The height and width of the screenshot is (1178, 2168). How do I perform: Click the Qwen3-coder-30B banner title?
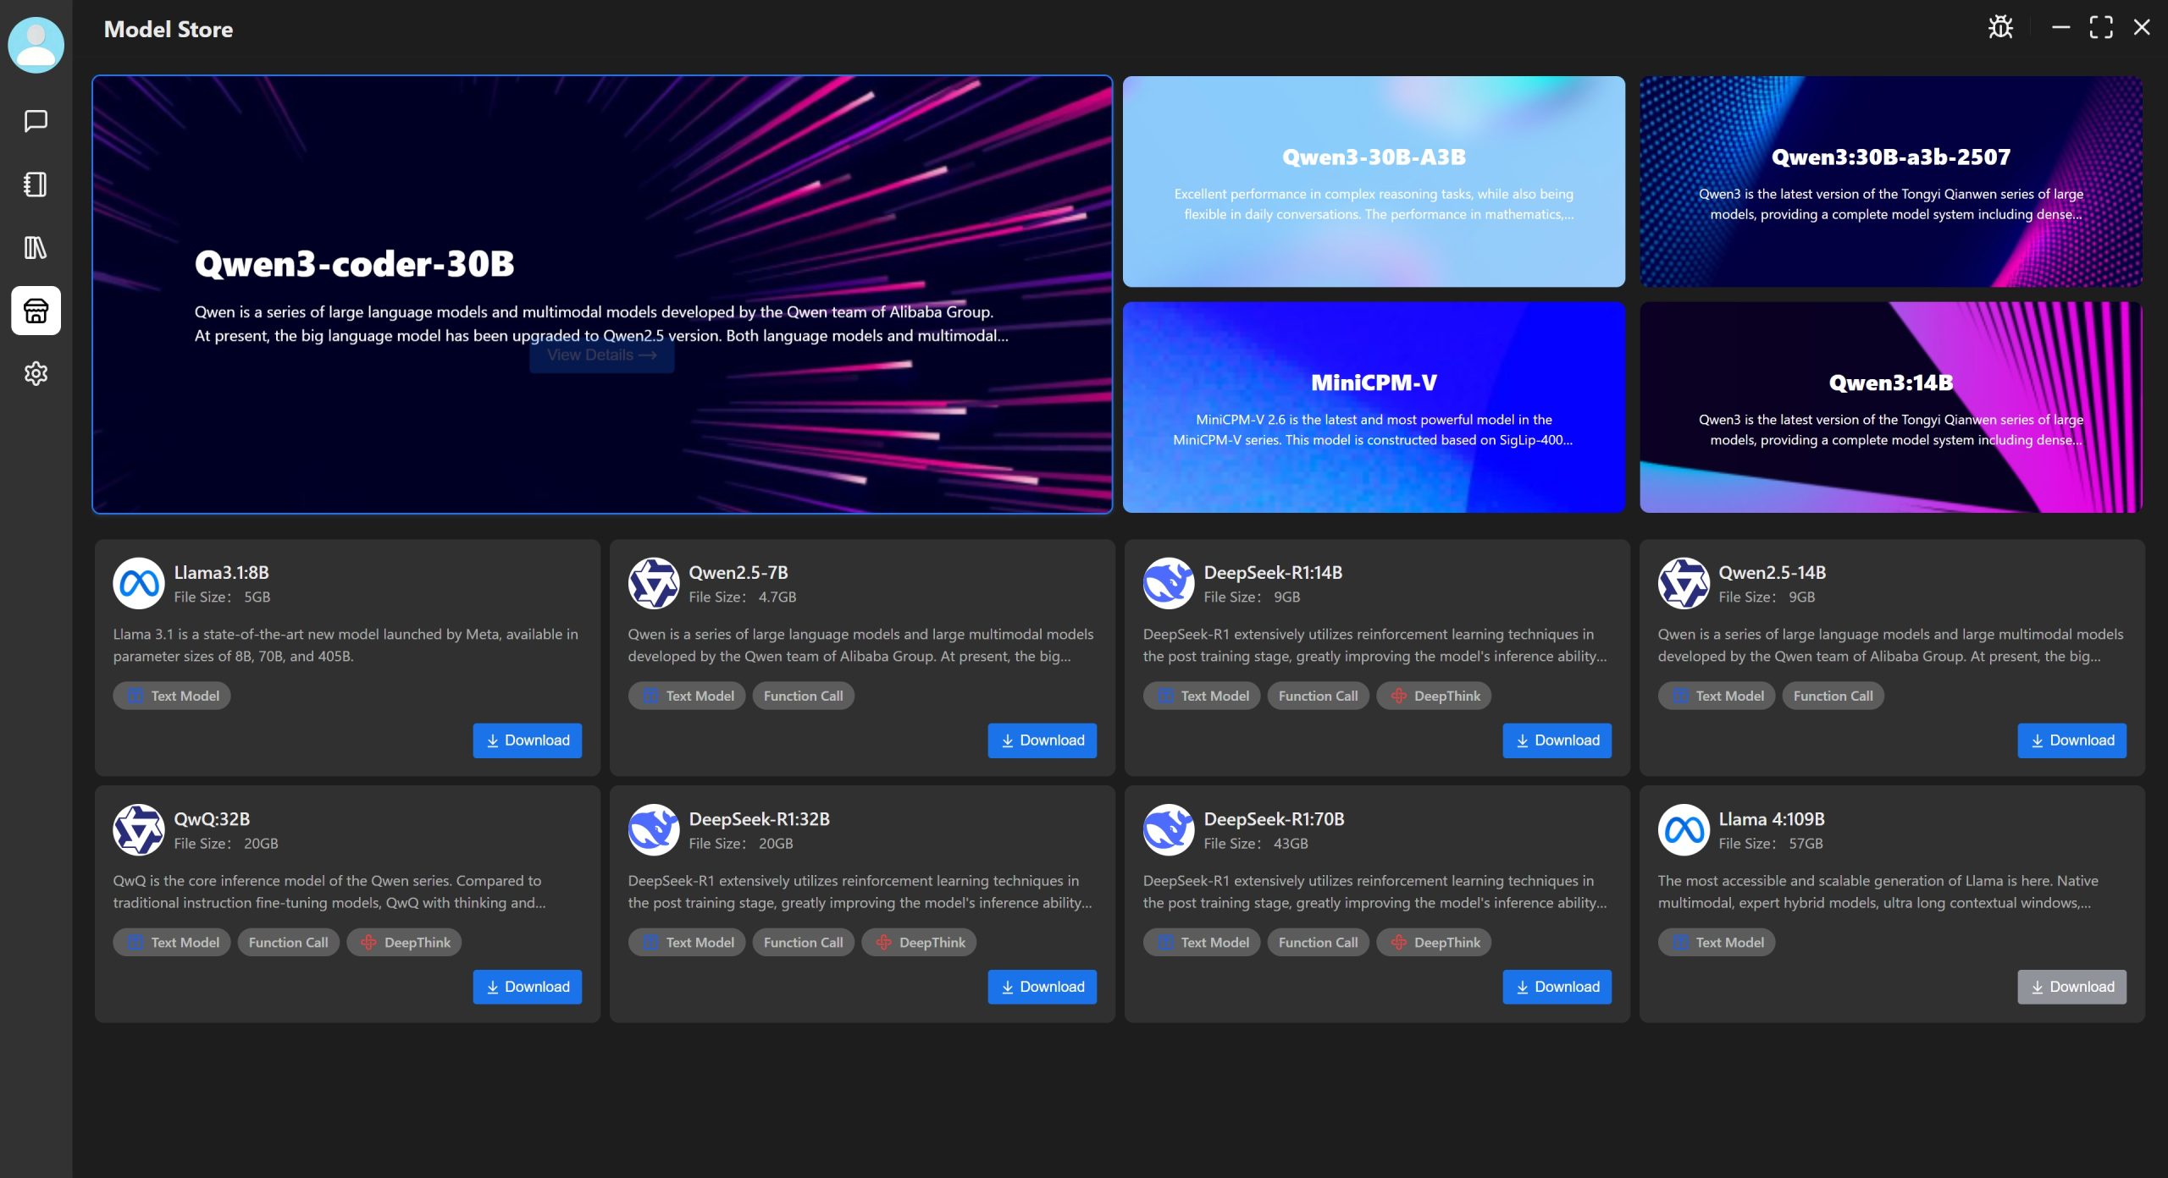coord(354,264)
